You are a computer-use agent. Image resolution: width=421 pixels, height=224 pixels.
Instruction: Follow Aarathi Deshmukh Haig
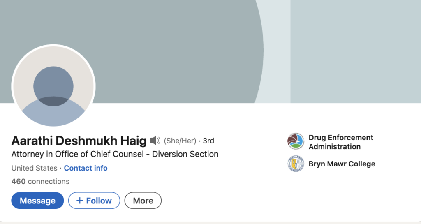(x=94, y=201)
